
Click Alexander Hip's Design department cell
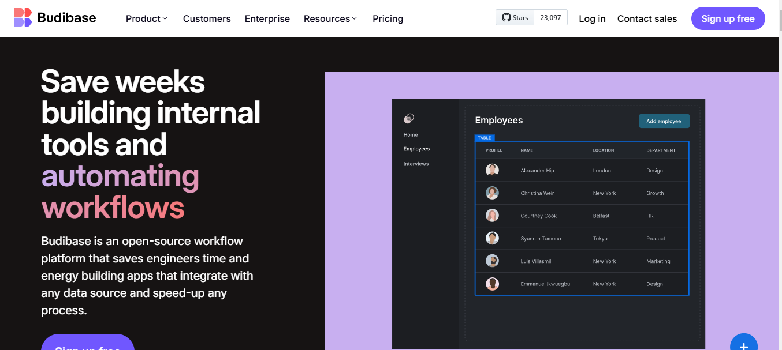[654, 171]
